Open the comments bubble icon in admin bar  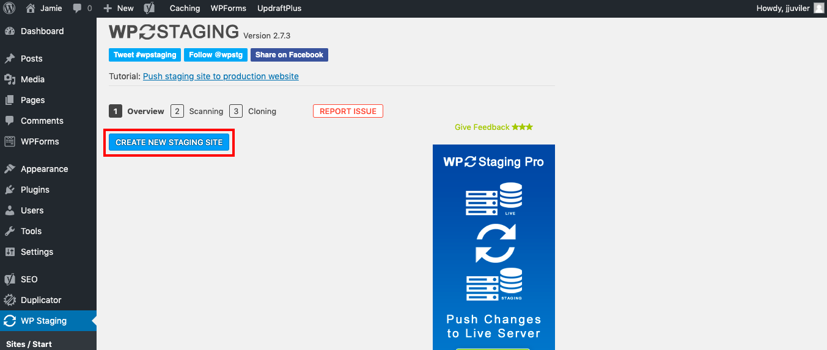click(77, 9)
